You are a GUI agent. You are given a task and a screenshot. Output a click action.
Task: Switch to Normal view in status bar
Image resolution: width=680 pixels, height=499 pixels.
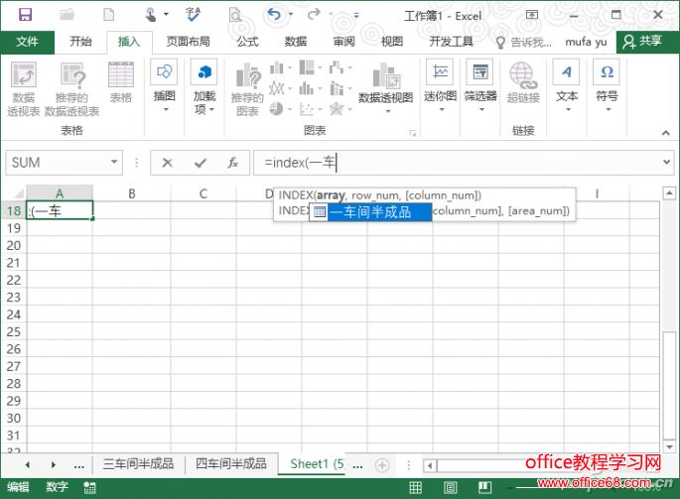pos(416,488)
